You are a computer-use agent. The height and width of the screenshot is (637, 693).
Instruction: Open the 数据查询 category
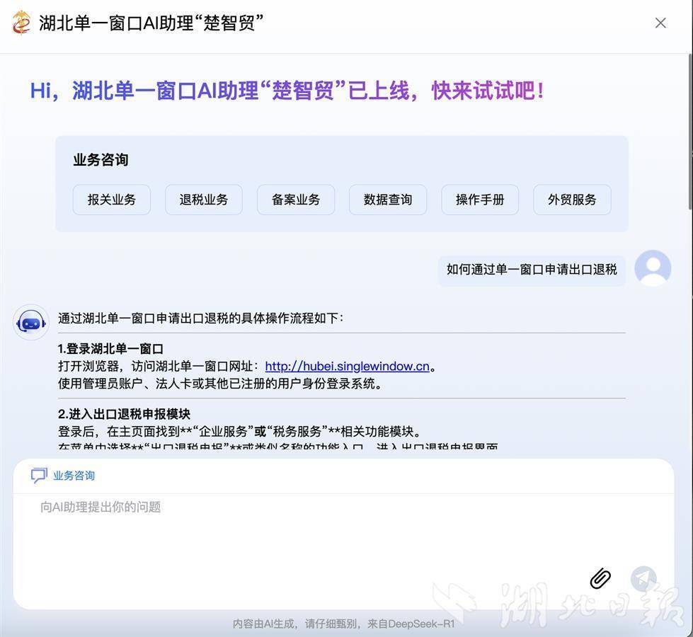[388, 200]
